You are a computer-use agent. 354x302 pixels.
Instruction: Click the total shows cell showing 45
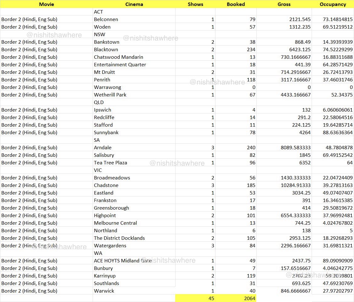pos(210,298)
